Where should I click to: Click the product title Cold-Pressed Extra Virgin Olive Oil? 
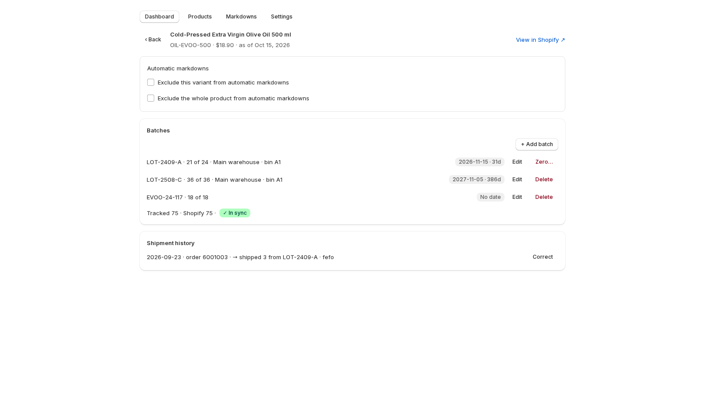[230, 35]
